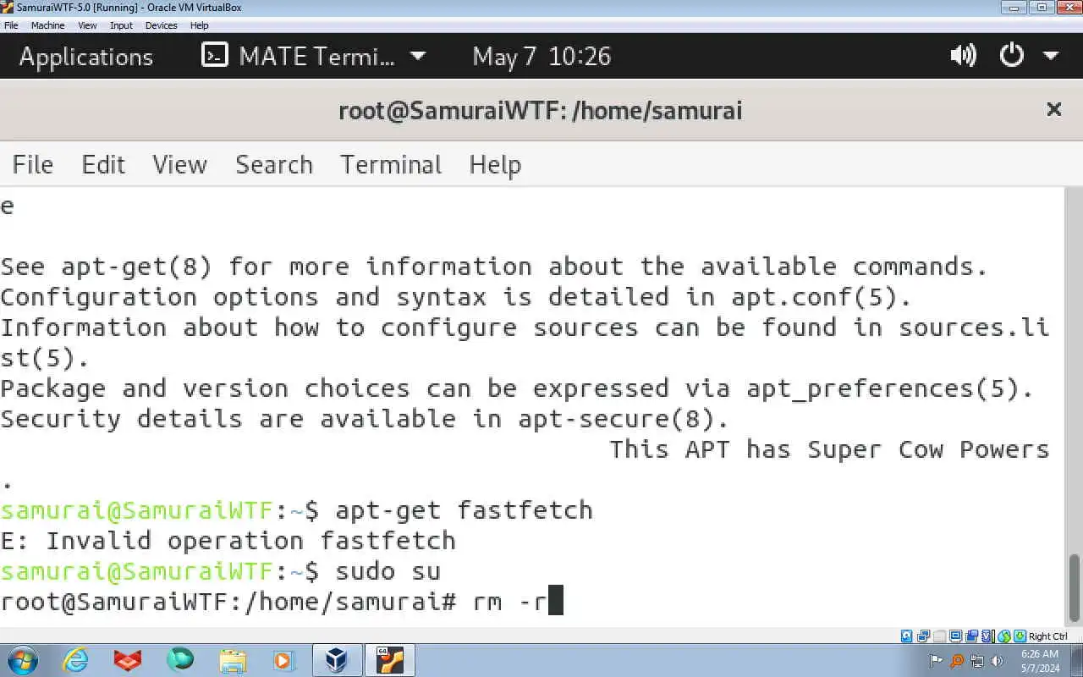Screen dimensions: 1083x677
Task: Open the Applications menu
Action: (x=85, y=57)
